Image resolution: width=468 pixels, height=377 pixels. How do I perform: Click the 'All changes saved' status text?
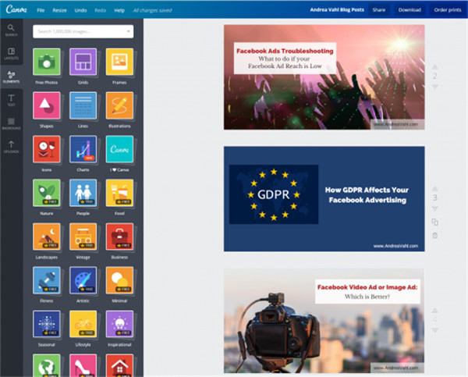coord(153,10)
